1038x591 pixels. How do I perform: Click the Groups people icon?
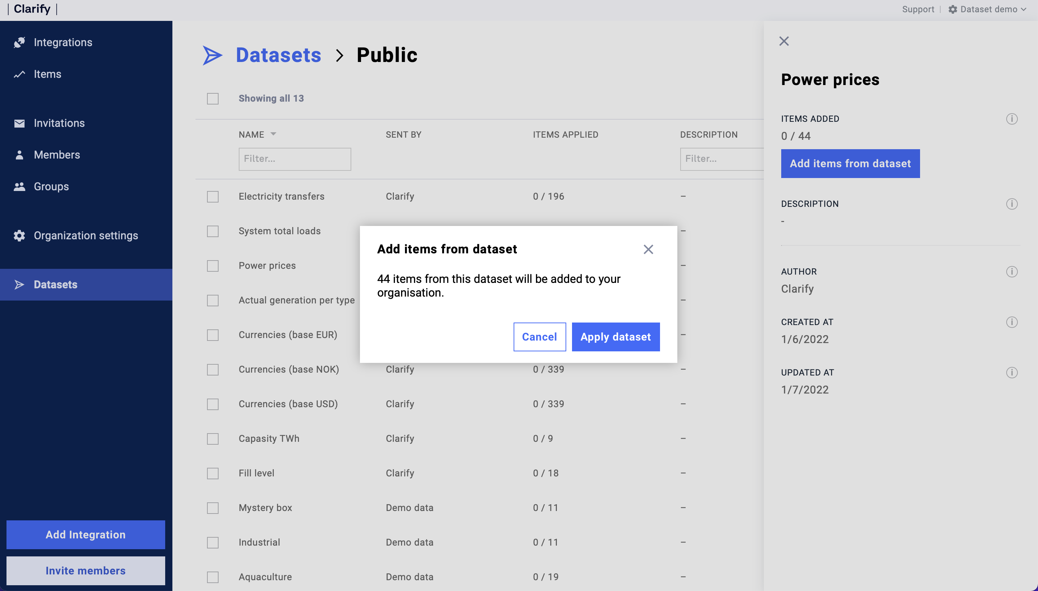pos(19,187)
